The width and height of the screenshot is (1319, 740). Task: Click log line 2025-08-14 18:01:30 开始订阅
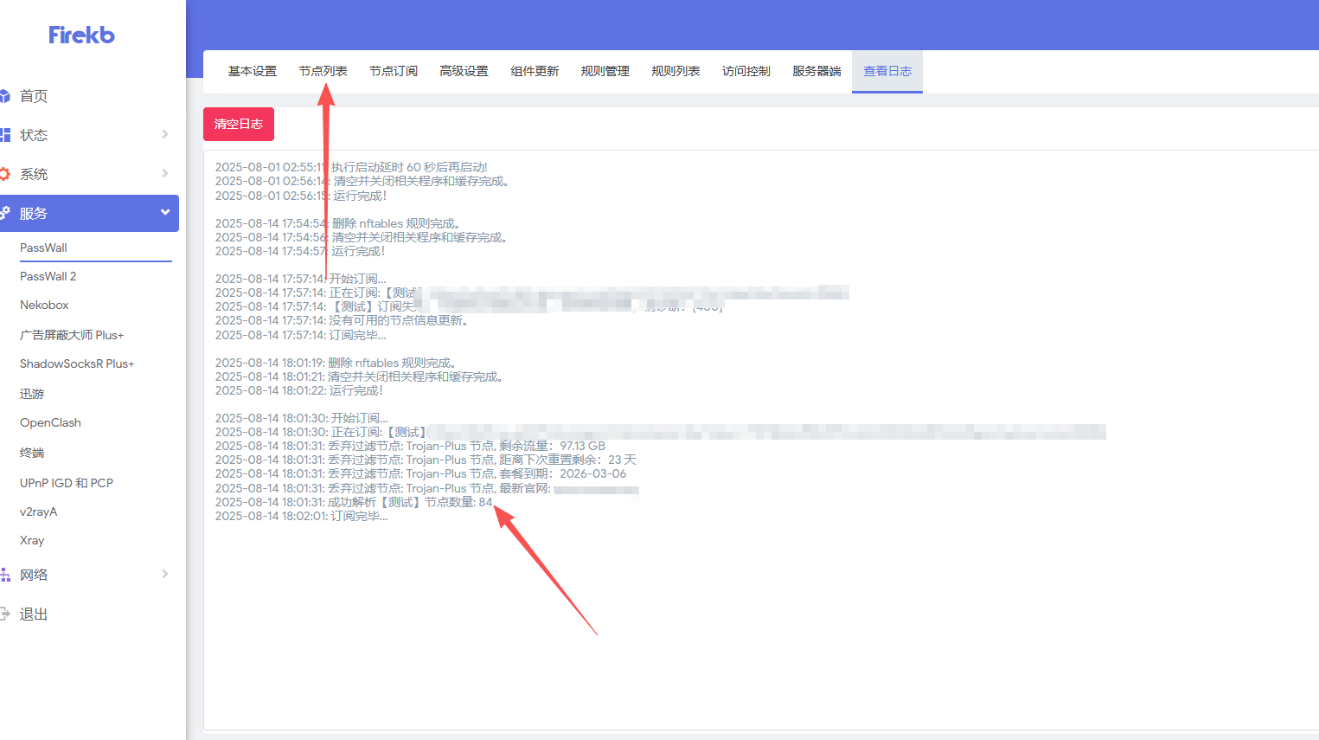[x=302, y=418]
